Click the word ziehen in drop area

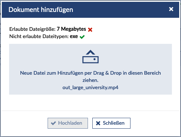(90, 80)
